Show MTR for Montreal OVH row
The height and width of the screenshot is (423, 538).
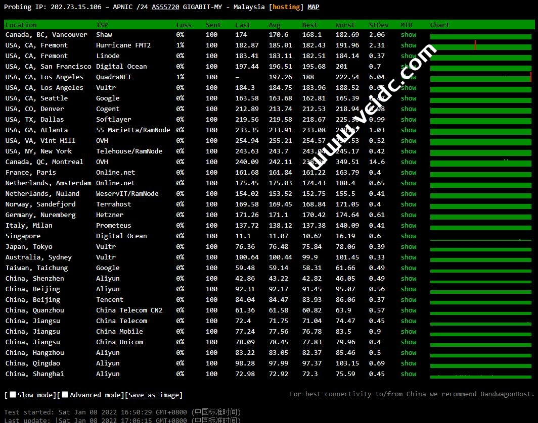[x=409, y=162]
